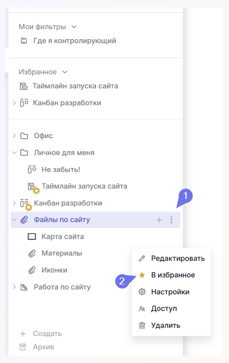Viewport: 229px width, 363px height.
Task: Click the archive box icon near Архив
Action: point(23,347)
